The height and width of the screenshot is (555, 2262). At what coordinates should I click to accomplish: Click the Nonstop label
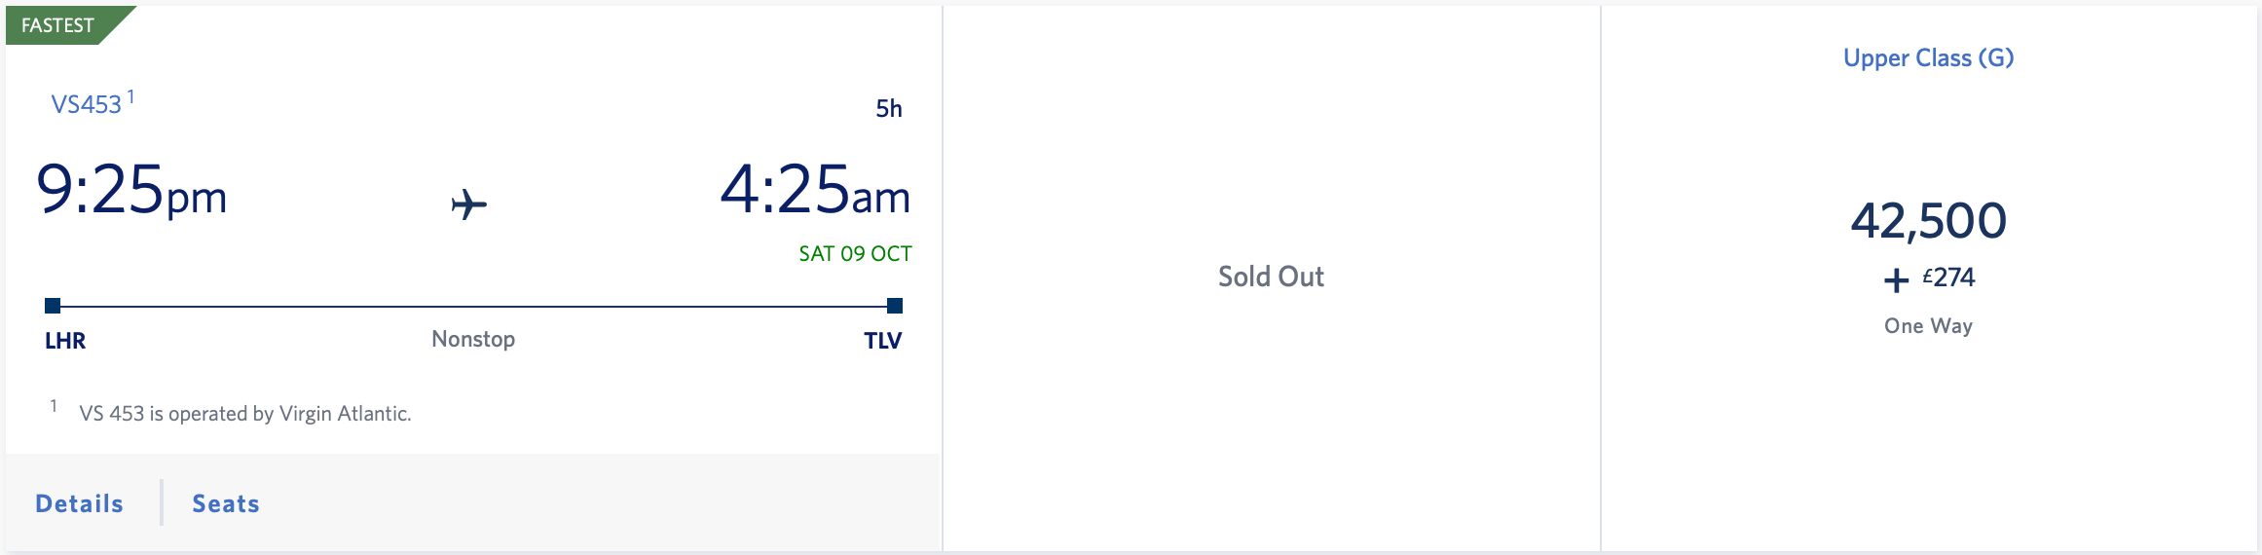click(x=473, y=339)
